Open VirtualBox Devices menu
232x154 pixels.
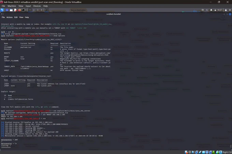pyautogui.click(x=37, y=6)
